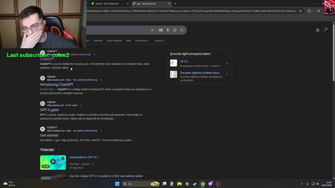Viewport: 335px width, 188px height.
Task: Open more options for first ChatGPT result
Action: pos(95,55)
